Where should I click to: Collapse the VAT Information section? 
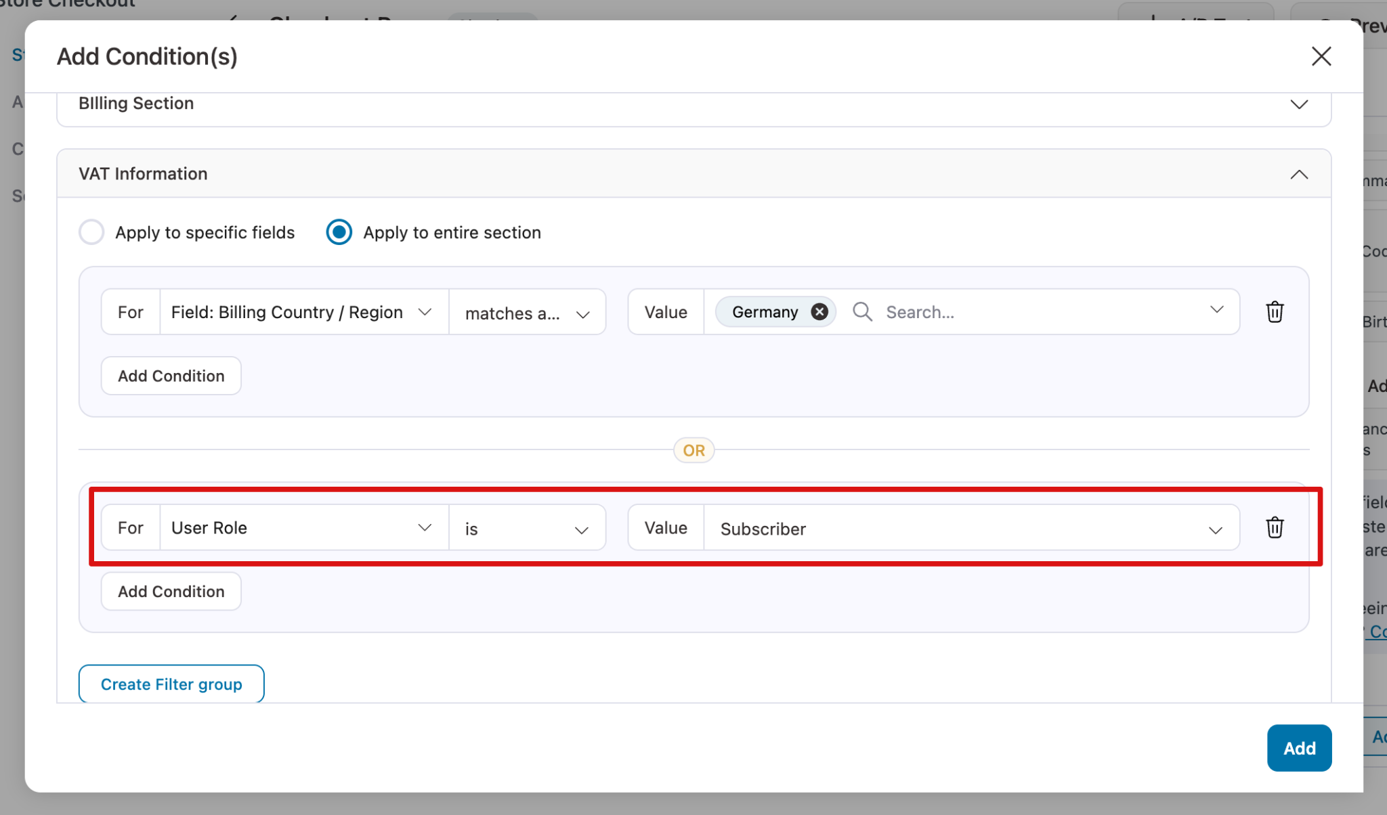pos(1299,174)
